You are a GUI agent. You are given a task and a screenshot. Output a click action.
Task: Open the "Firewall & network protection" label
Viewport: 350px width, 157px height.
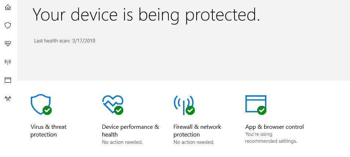click(197, 131)
